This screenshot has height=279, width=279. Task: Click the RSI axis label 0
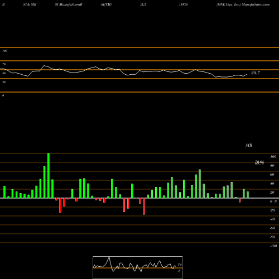[x=3, y=95]
